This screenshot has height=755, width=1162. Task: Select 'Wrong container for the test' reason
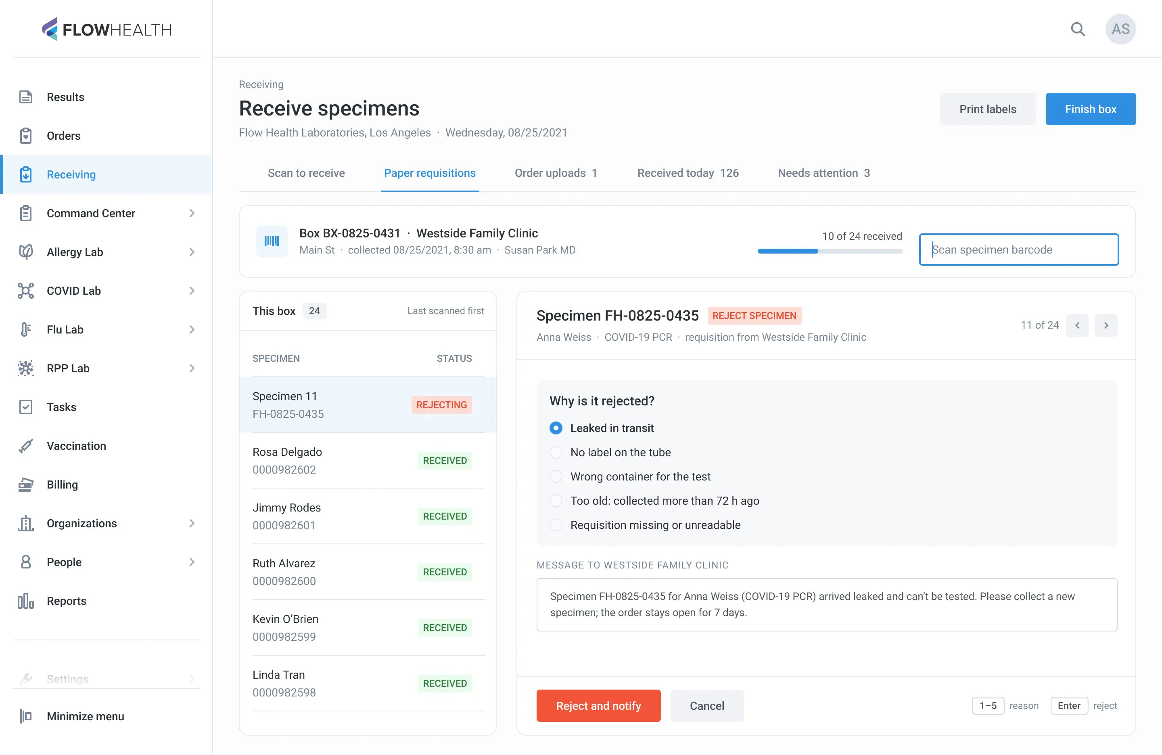tap(556, 476)
